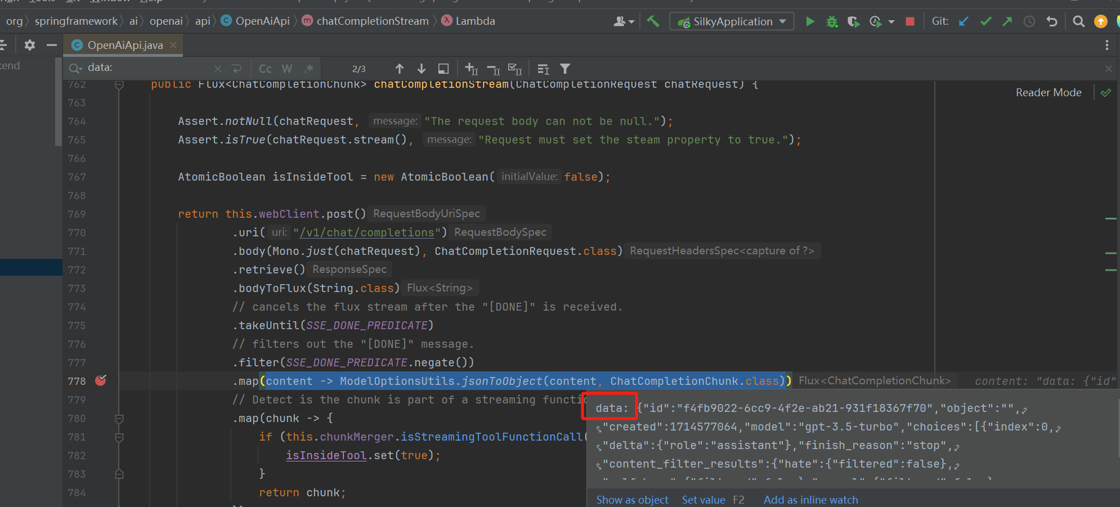Start debugging with the green bug icon
Screen dimensions: 1120x507
(x=832, y=21)
